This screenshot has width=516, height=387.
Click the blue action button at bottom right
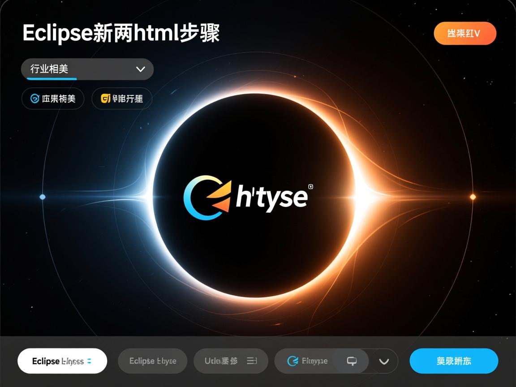point(454,361)
